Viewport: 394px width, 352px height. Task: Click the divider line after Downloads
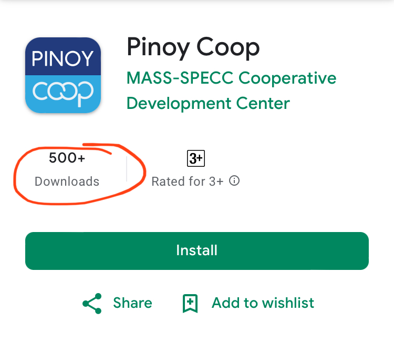(x=127, y=169)
